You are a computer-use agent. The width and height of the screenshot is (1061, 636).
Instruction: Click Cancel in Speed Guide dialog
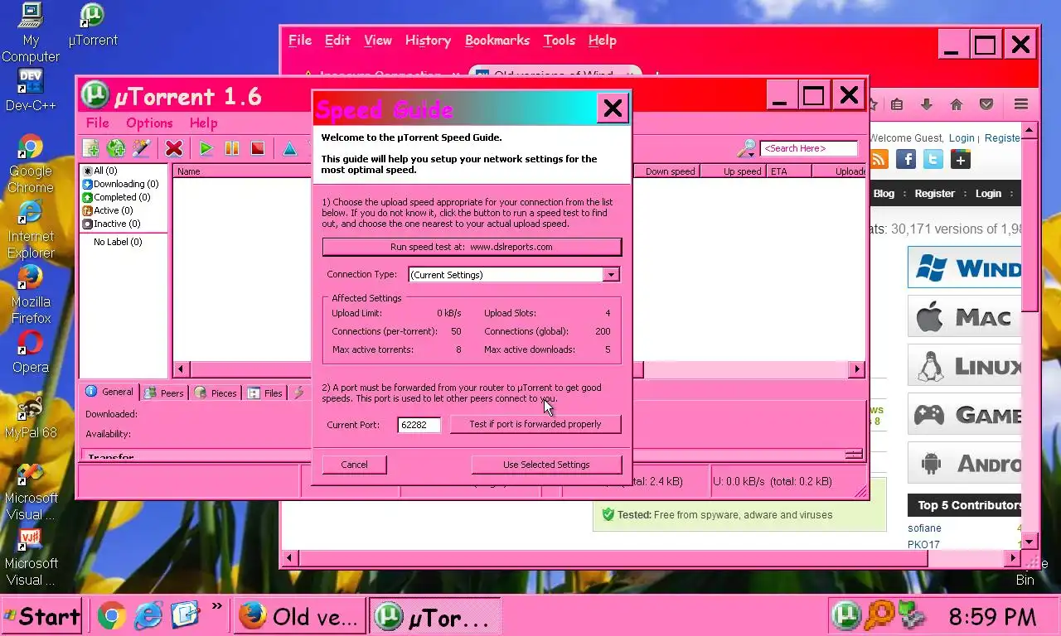point(354,465)
